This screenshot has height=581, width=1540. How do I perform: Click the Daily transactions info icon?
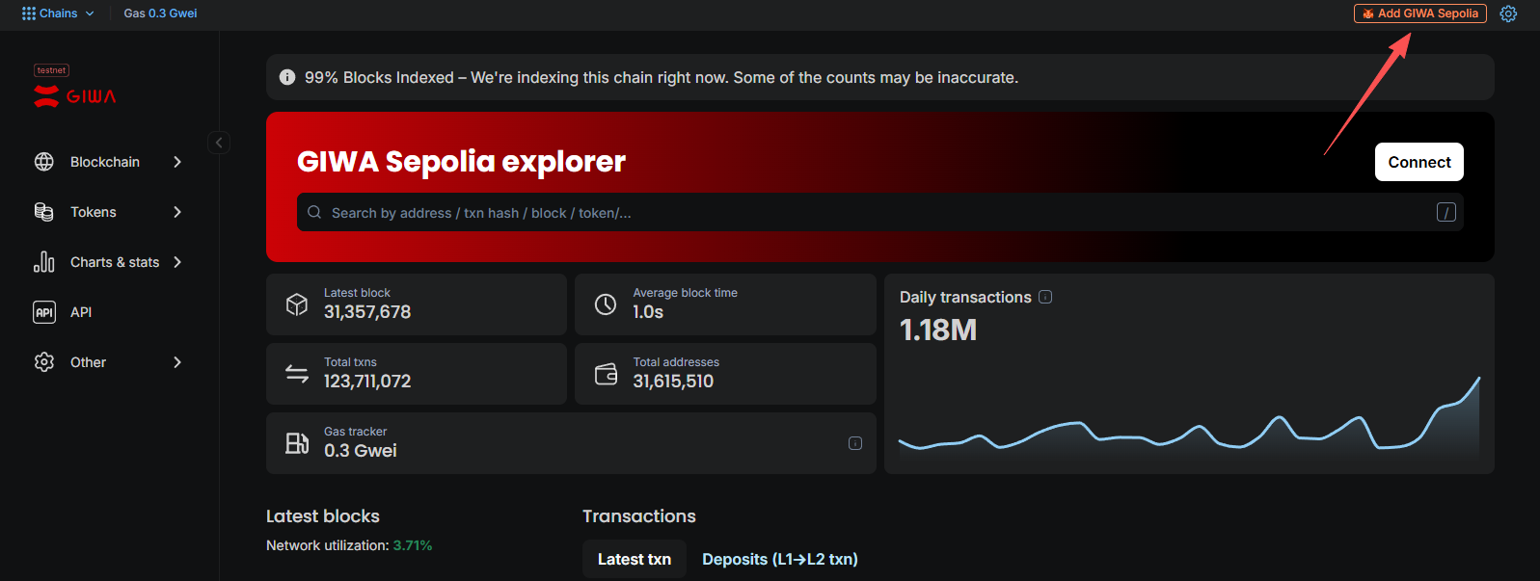[1045, 297]
